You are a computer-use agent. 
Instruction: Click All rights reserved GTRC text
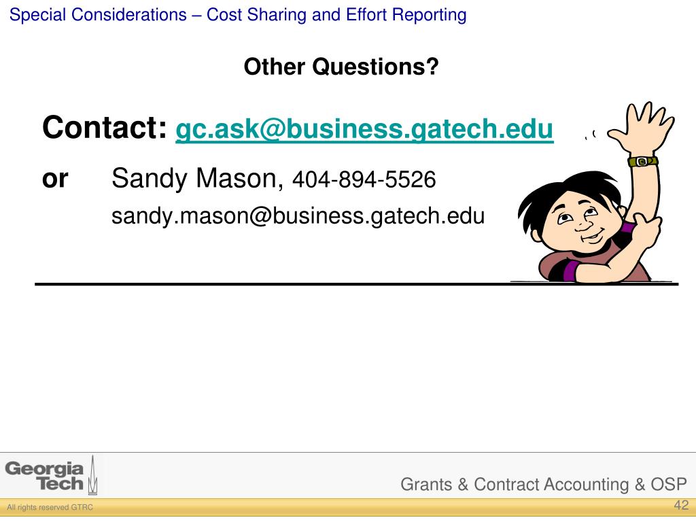coord(50,507)
